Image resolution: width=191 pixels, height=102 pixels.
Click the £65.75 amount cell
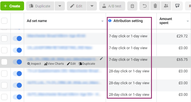[182, 60]
